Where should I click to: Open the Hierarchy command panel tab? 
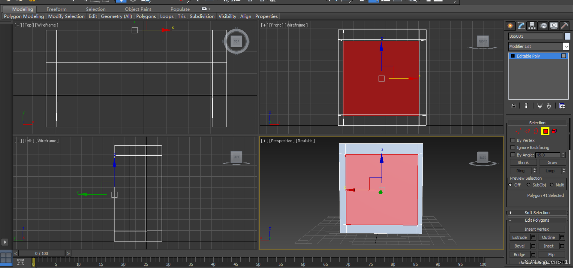[532, 26]
